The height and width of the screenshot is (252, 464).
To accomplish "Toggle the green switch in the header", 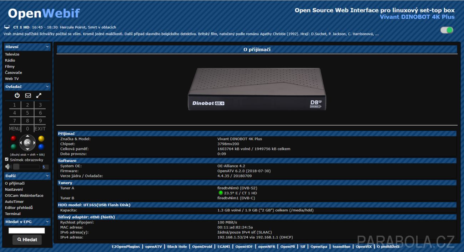I will pyautogui.click(x=447, y=30).
